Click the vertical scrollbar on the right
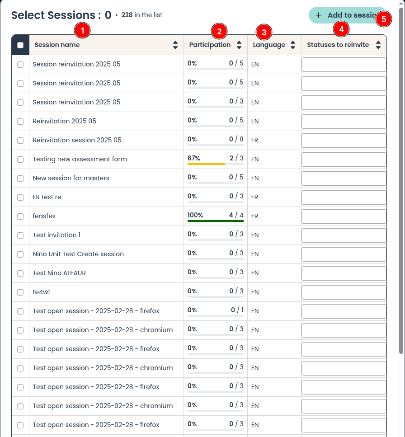Viewport: 405px width, 437px height. pos(401,181)
